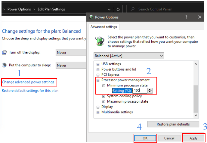The image size is (207, 143).
Task: Click the Power Options dialog help button
Action: (x=186, y=17)
